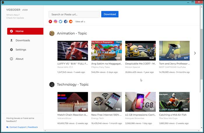The height and width of the screenshot is (133, 204).
Task: Open the New Free internet video thumbnail
Action: pyautogui.click(x=107, y=102)
